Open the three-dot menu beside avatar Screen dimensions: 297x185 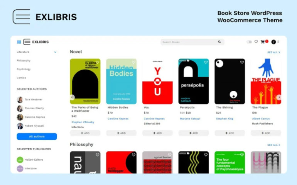coord(278,42)
